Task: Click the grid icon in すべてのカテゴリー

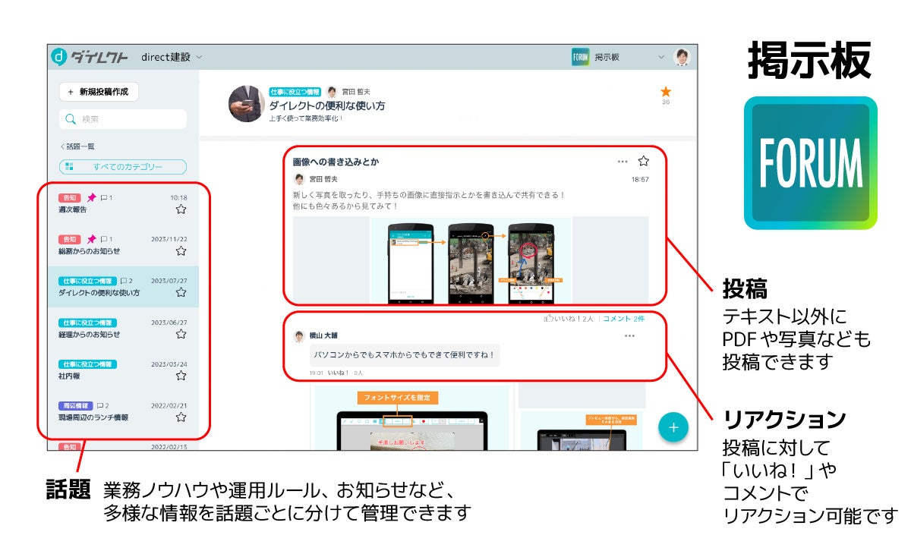Action: pos(69,167)
